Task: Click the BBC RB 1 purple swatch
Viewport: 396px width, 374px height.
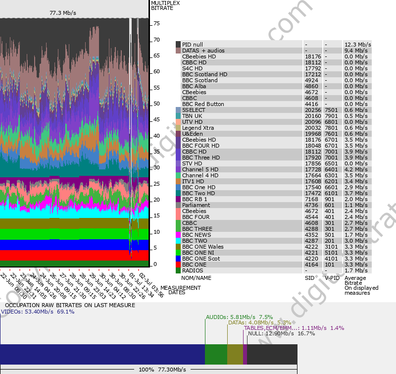Action: click(178, 199)
